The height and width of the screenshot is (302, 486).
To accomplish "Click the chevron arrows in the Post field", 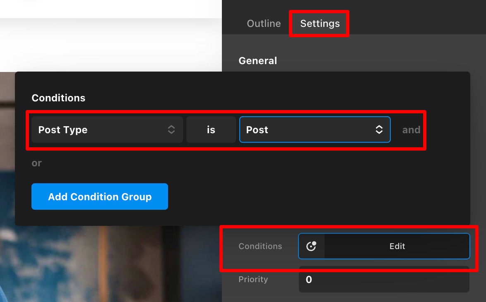I will 379,130.
